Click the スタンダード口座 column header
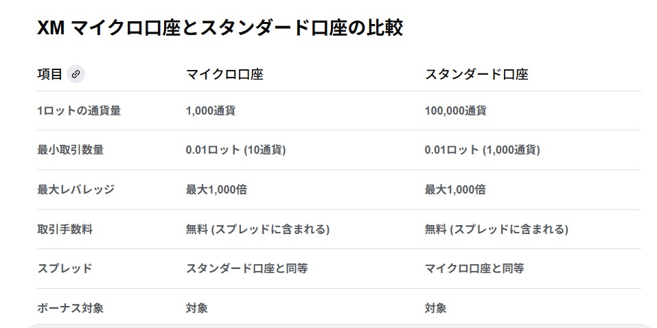Image resolution: width=657 pixels, height=328 pixels. 476,74
